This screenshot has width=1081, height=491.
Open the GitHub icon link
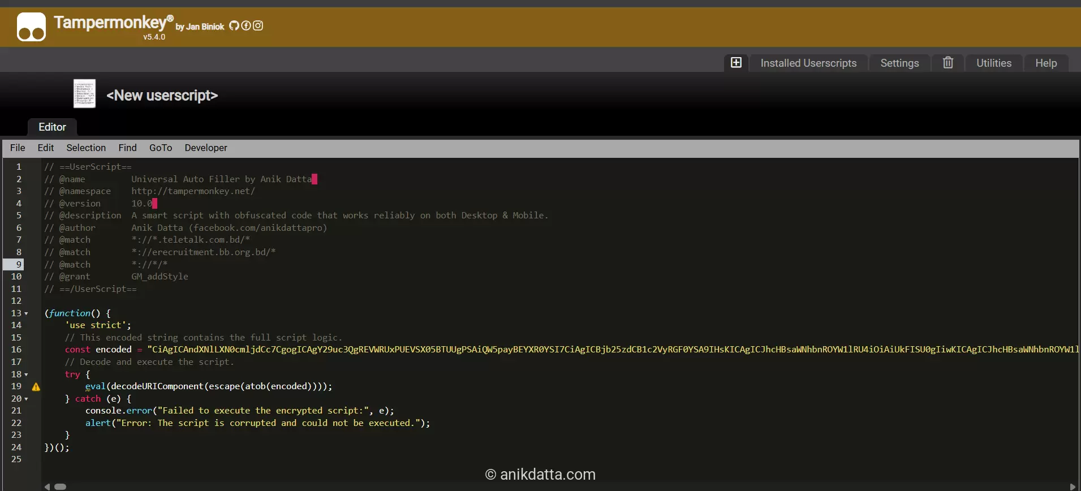pyautogui.click(x=234, y=25)
